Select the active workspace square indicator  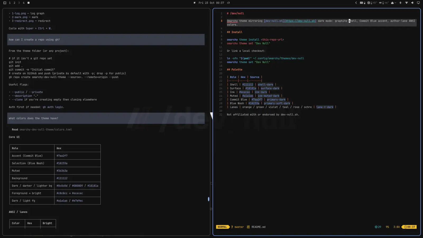pyautogui.click(x=29, y=3)
